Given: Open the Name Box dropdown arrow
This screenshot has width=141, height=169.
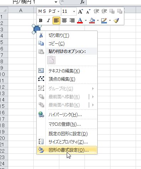Looking at the screenshot, I should coord(56,2).
